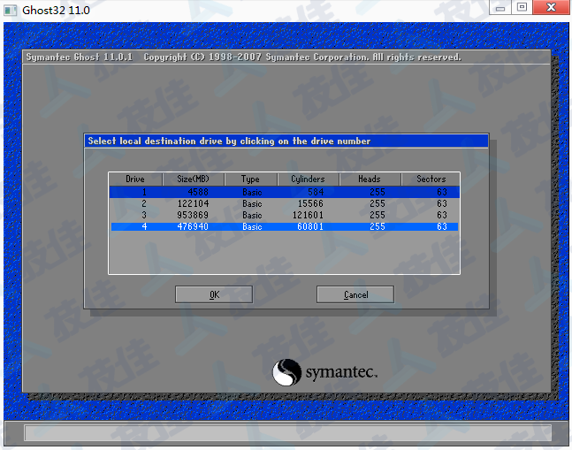Click the Ghost32 title bar app icon
Image resolution: width=572 pixels, height=450 pixels.
11,11
